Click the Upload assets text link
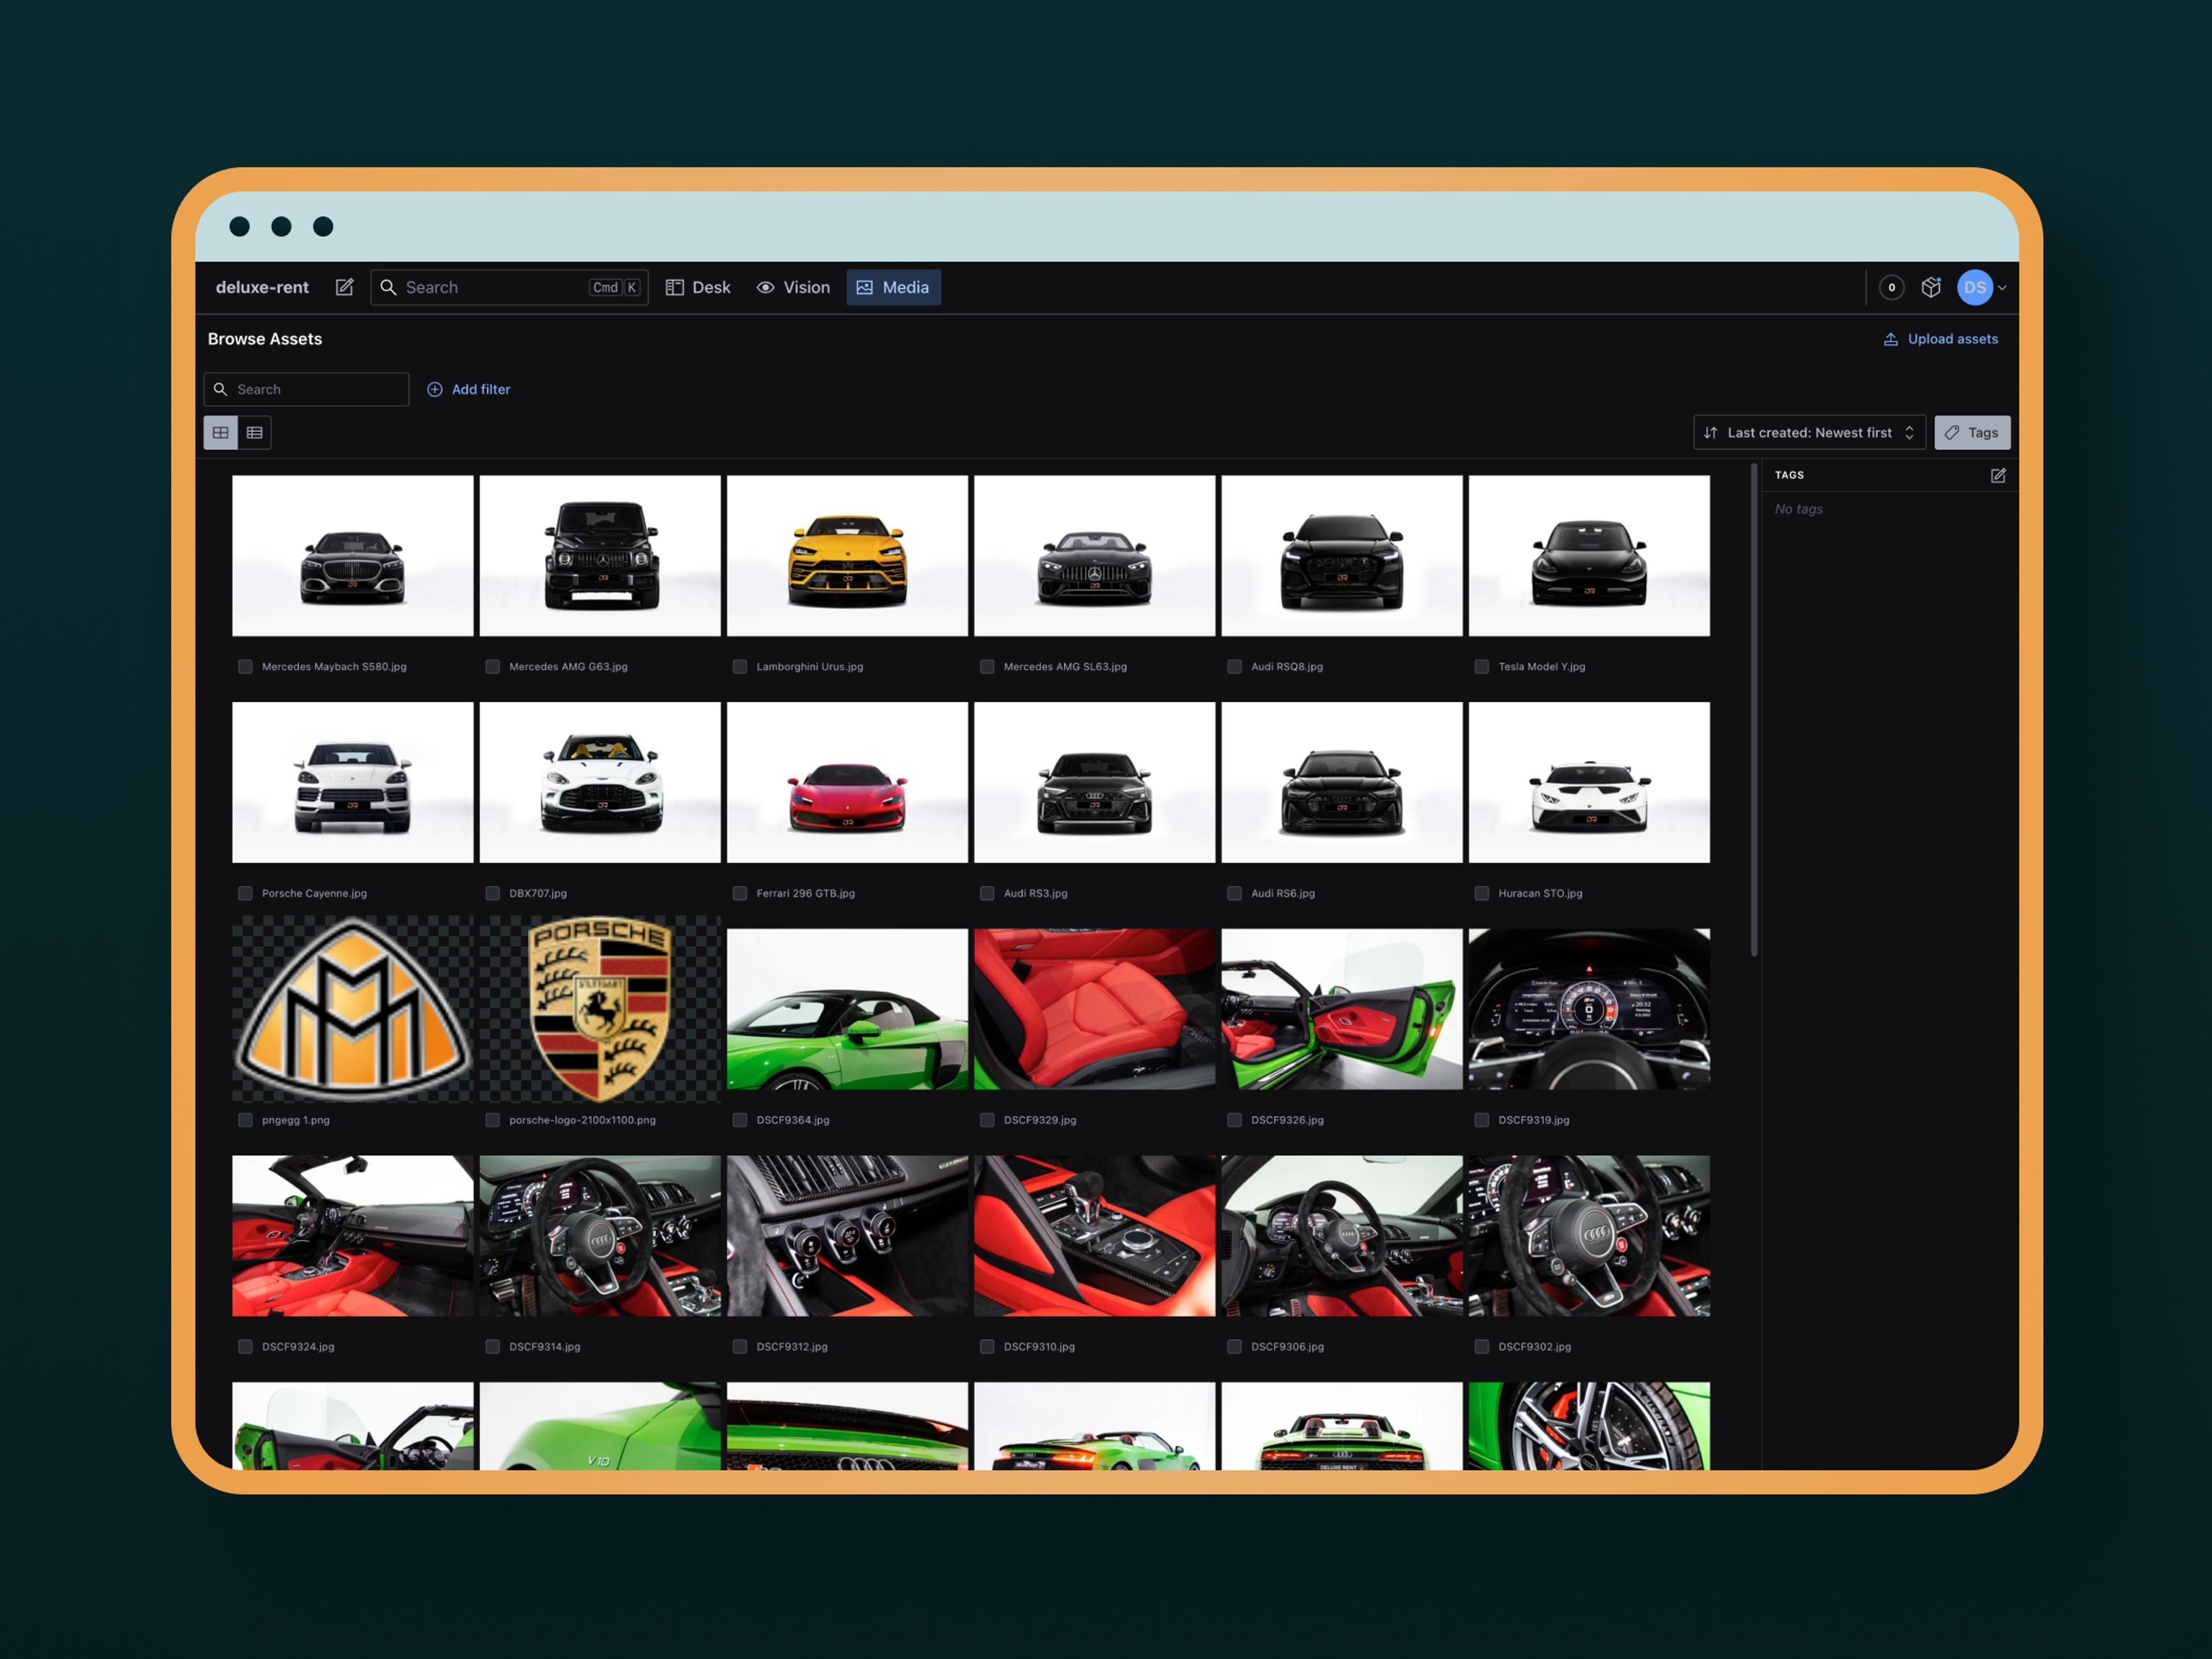Viewport: 2212px width, 1659px height. [1952, 339]
